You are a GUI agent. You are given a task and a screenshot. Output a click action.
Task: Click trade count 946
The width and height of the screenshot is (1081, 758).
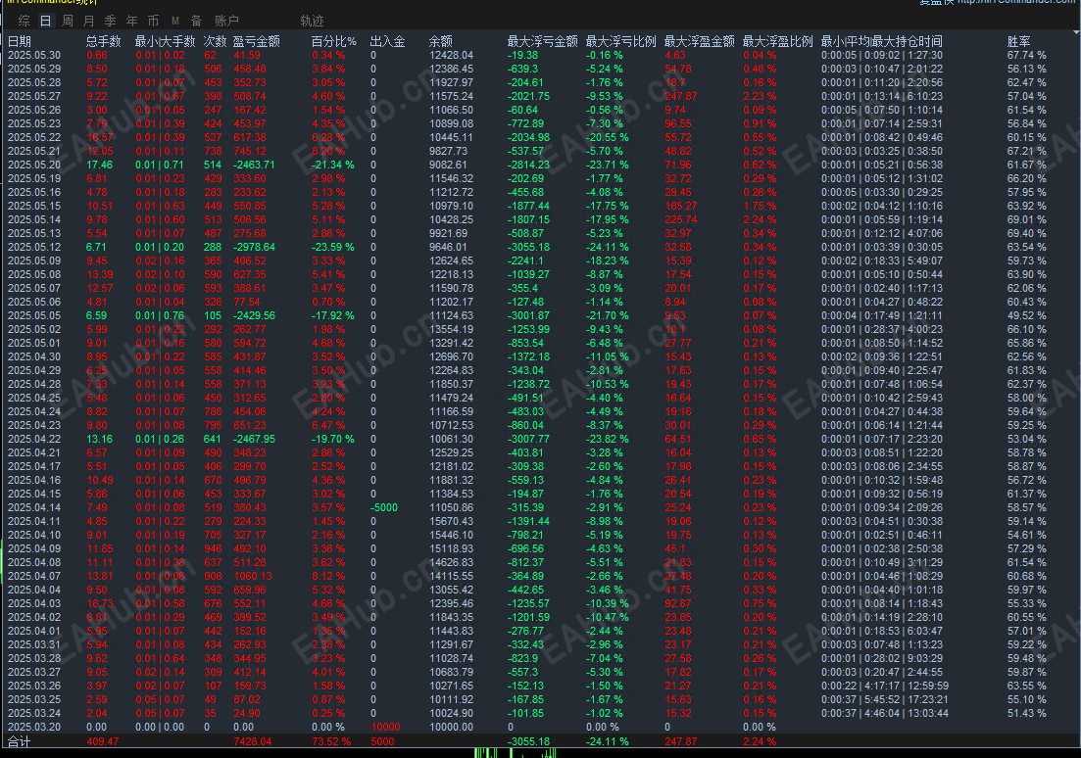click(x=213, y=548)
